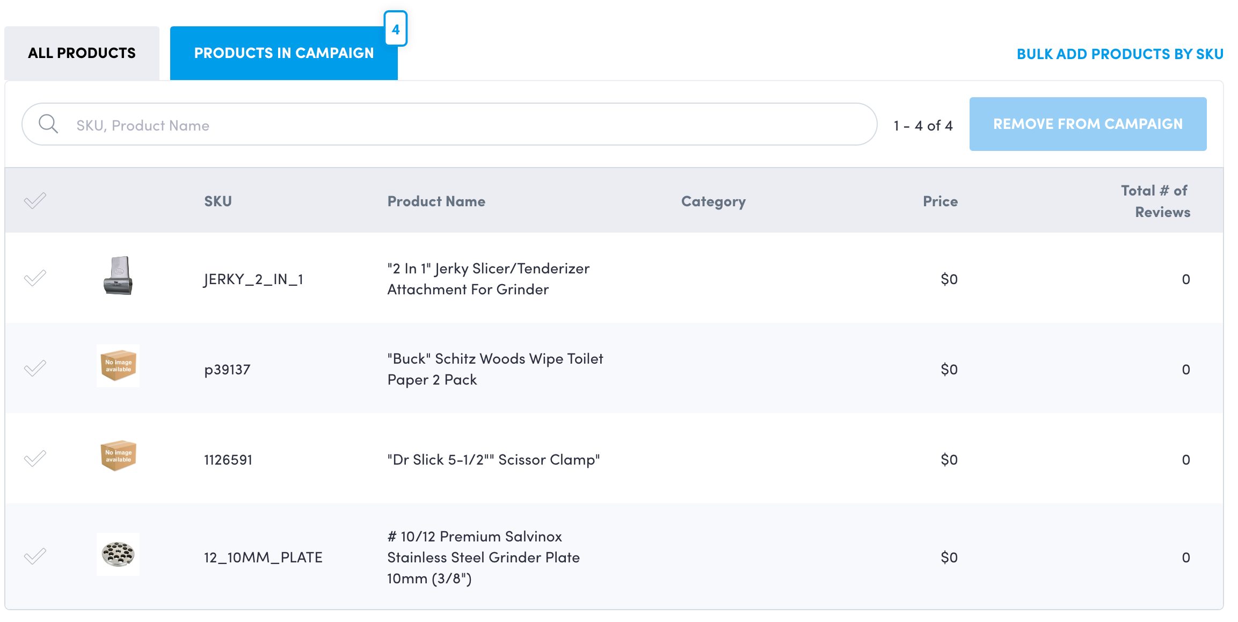1238x622 pixels.
Task: Select the 12_10MM_PLATE row checkmark
Action: (x=35, y=556)
